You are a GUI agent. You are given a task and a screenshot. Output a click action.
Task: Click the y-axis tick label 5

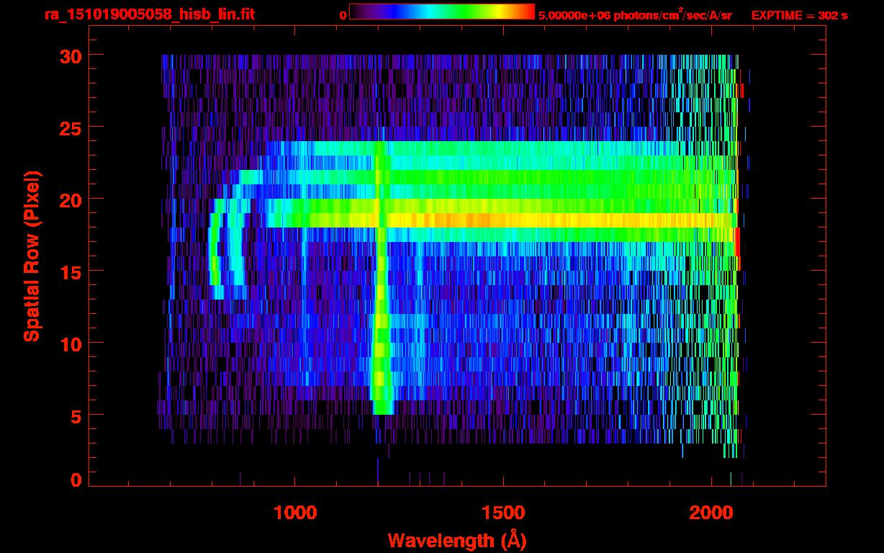[75, 415]
